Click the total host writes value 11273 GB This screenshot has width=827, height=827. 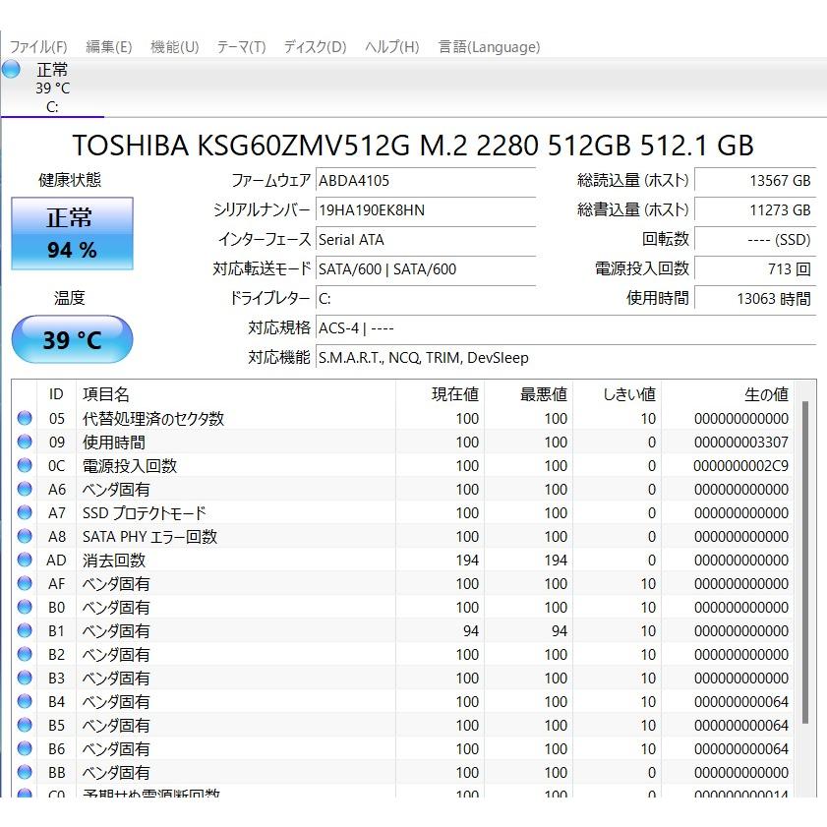pyautogui.click(x=755, y=210)
